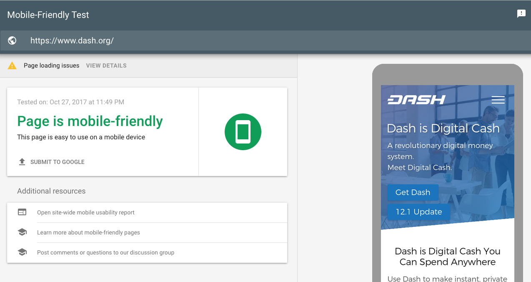Open hamburger menu in Dash preview

coord(498,100)
